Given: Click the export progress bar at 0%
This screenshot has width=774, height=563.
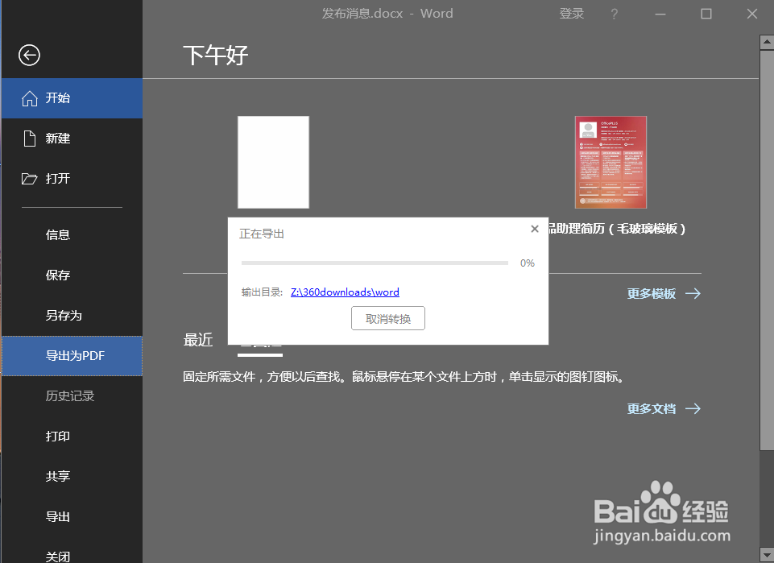Looking at the screenshot, I should (375, 263).
